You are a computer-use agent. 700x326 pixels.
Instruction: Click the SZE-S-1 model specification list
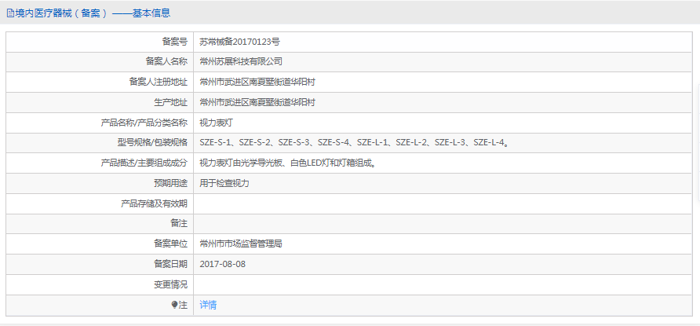pos(355,143)
